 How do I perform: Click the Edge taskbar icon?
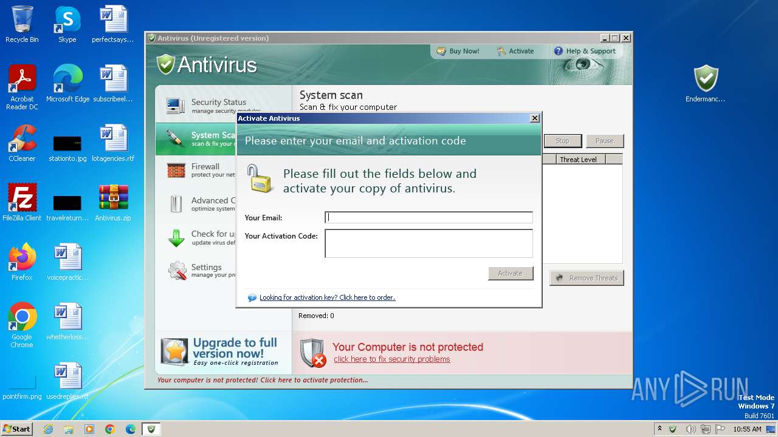point(131,429)
